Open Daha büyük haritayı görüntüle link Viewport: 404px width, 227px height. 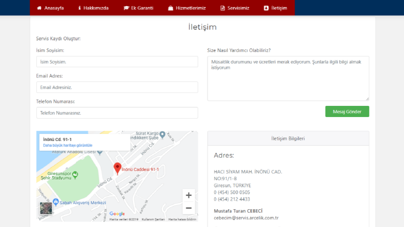(x=68, y=145)
